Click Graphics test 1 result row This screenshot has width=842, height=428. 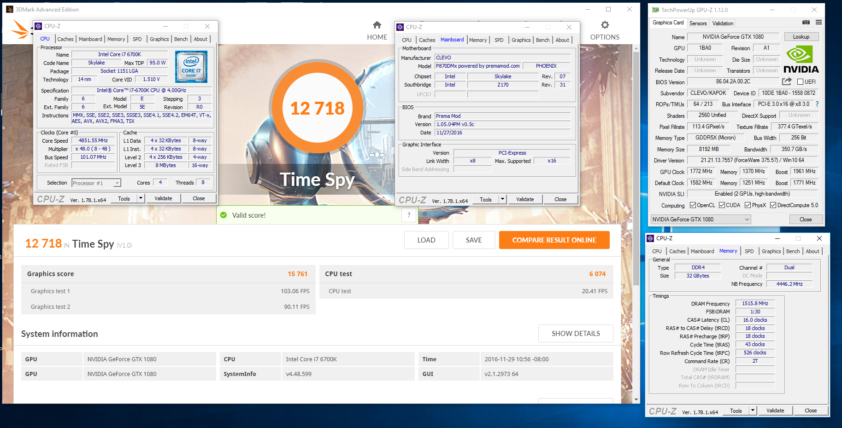coord(168,291)
